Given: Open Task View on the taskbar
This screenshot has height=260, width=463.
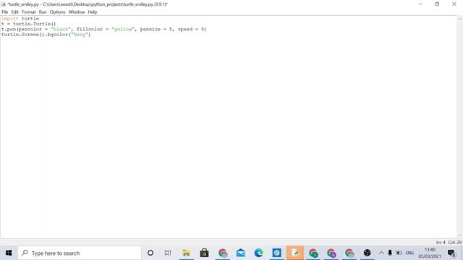Looking at the screenshot, I should pyautogui.click(x=168, y=253).
